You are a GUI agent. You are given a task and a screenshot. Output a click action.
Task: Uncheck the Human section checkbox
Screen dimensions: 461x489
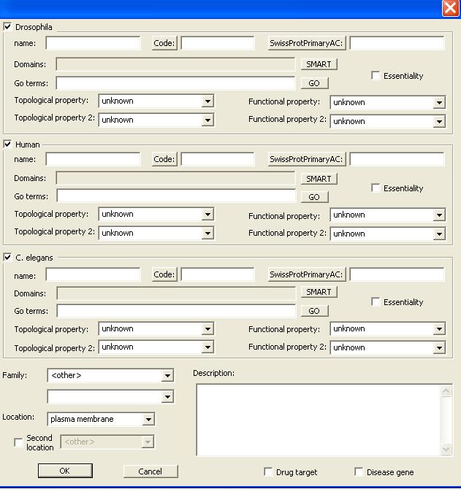[8, 145]
